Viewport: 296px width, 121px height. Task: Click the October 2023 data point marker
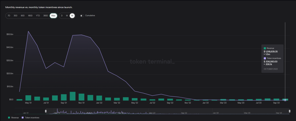[x=285, y=100]
